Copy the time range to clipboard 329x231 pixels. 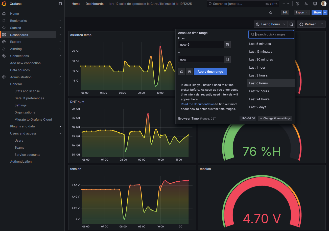182,72
